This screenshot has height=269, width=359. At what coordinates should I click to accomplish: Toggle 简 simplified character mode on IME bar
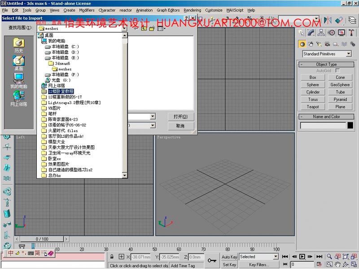point(37,253)
